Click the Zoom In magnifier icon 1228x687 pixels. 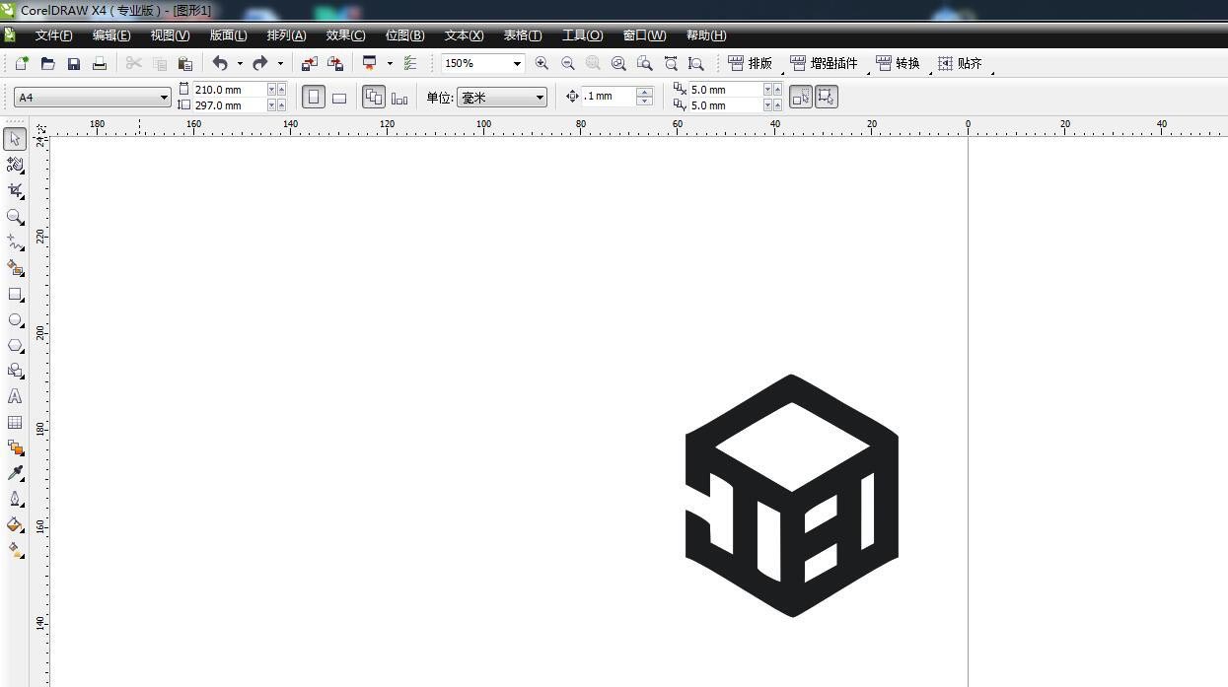point(542,64)
